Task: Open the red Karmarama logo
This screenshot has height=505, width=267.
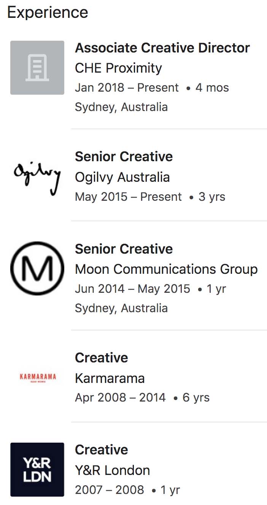Action: [37, 378]
